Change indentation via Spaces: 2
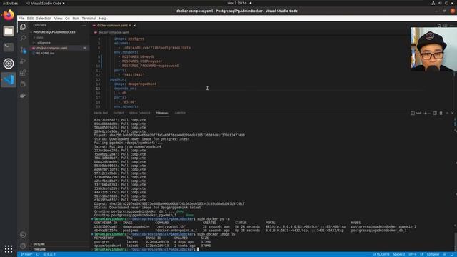 pos(399,254)
